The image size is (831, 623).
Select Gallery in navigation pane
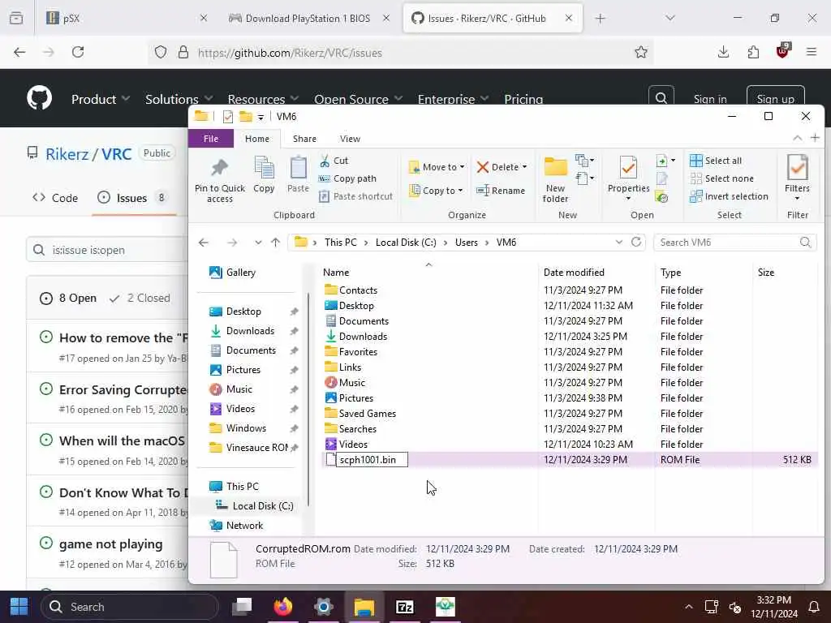[232, 273]
